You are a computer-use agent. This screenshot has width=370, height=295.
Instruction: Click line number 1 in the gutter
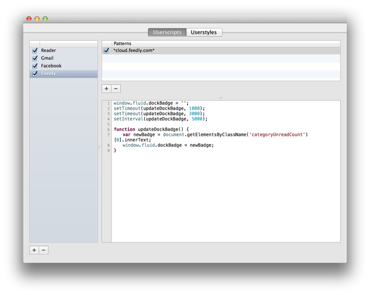(x=108, y=103)
